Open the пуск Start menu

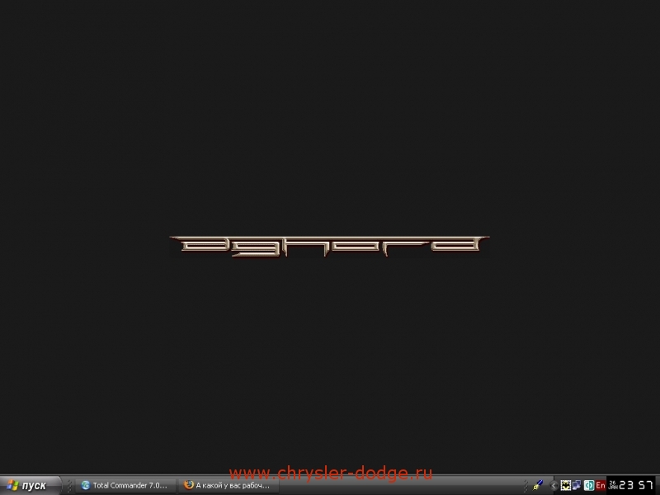(x=31, y=485)
